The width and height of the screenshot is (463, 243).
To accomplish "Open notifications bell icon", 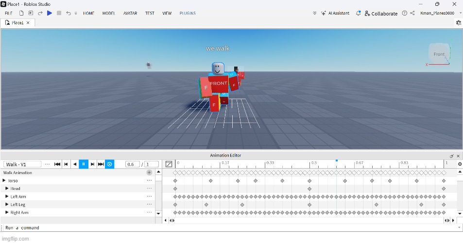I will tap(358, 13).
